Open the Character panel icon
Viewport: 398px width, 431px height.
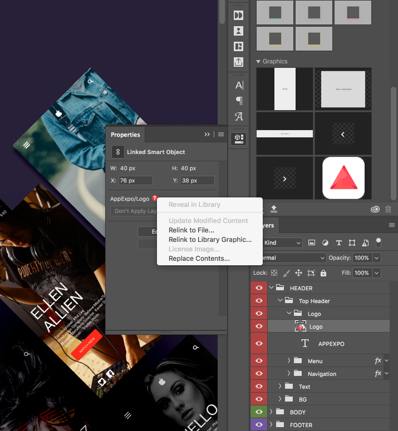point(239,85)
